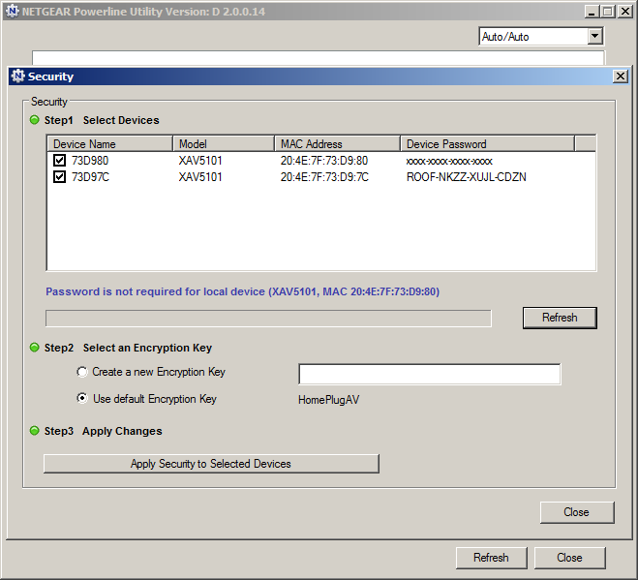The width and height of the screenshot is (638, 580).
Task: Maximize the NETGEAR Powerline Utility window
Action: pyautogui.click(x=607, y=12)
